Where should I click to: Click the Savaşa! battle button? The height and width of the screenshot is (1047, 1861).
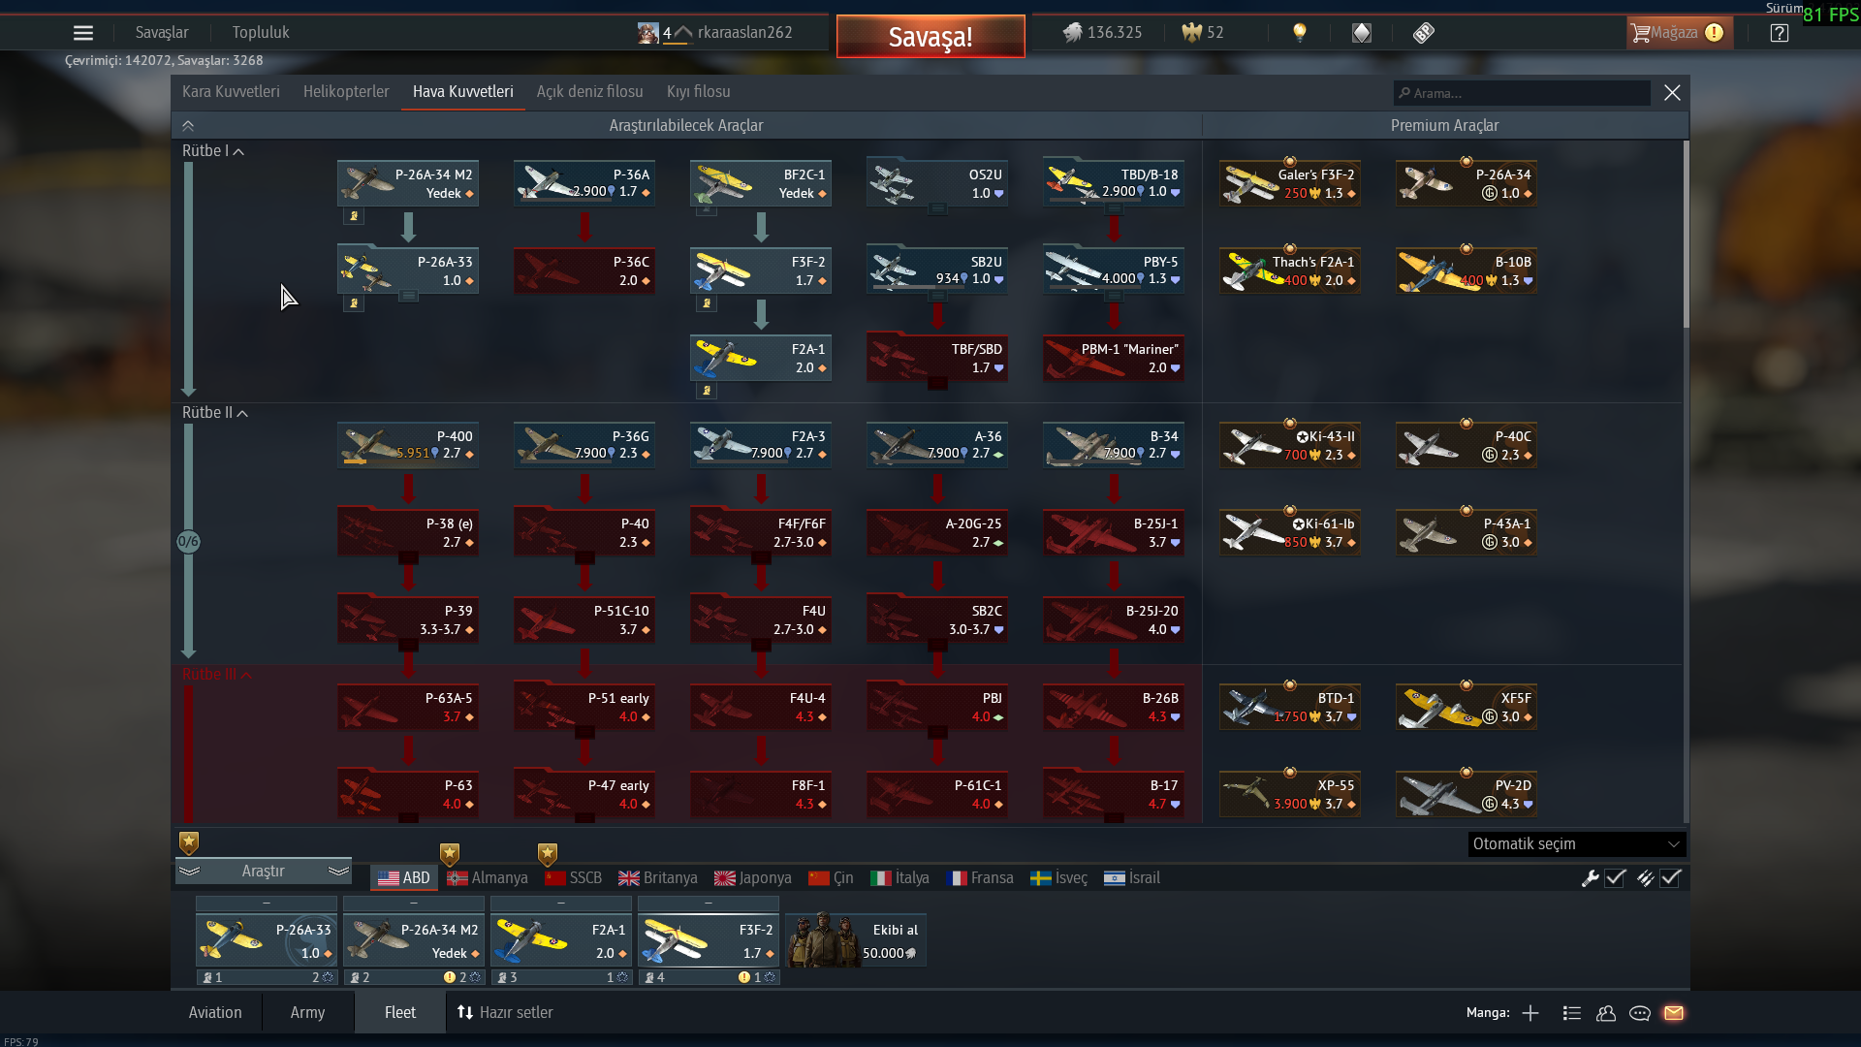pos(930,37)
